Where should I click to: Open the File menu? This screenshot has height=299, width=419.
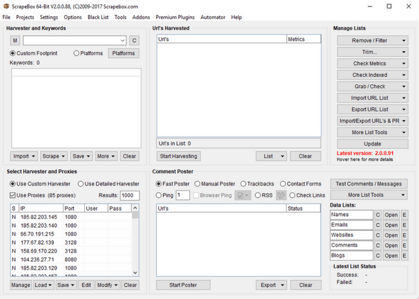coord(7,17)
